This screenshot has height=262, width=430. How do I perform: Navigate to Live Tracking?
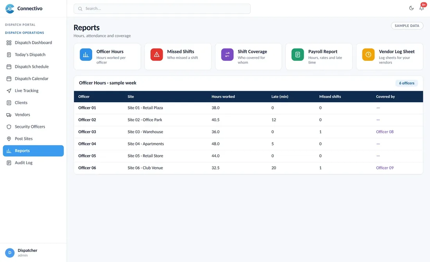(x=33, y=91)
